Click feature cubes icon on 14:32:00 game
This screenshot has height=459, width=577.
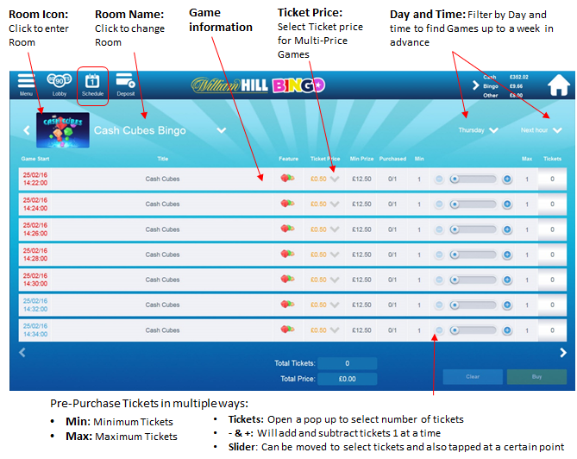(287, 304)
